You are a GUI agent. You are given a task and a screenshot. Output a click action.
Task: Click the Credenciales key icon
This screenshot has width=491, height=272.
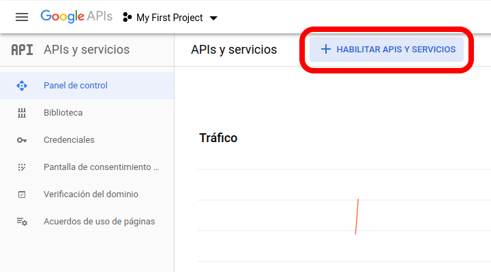(22, 140)
